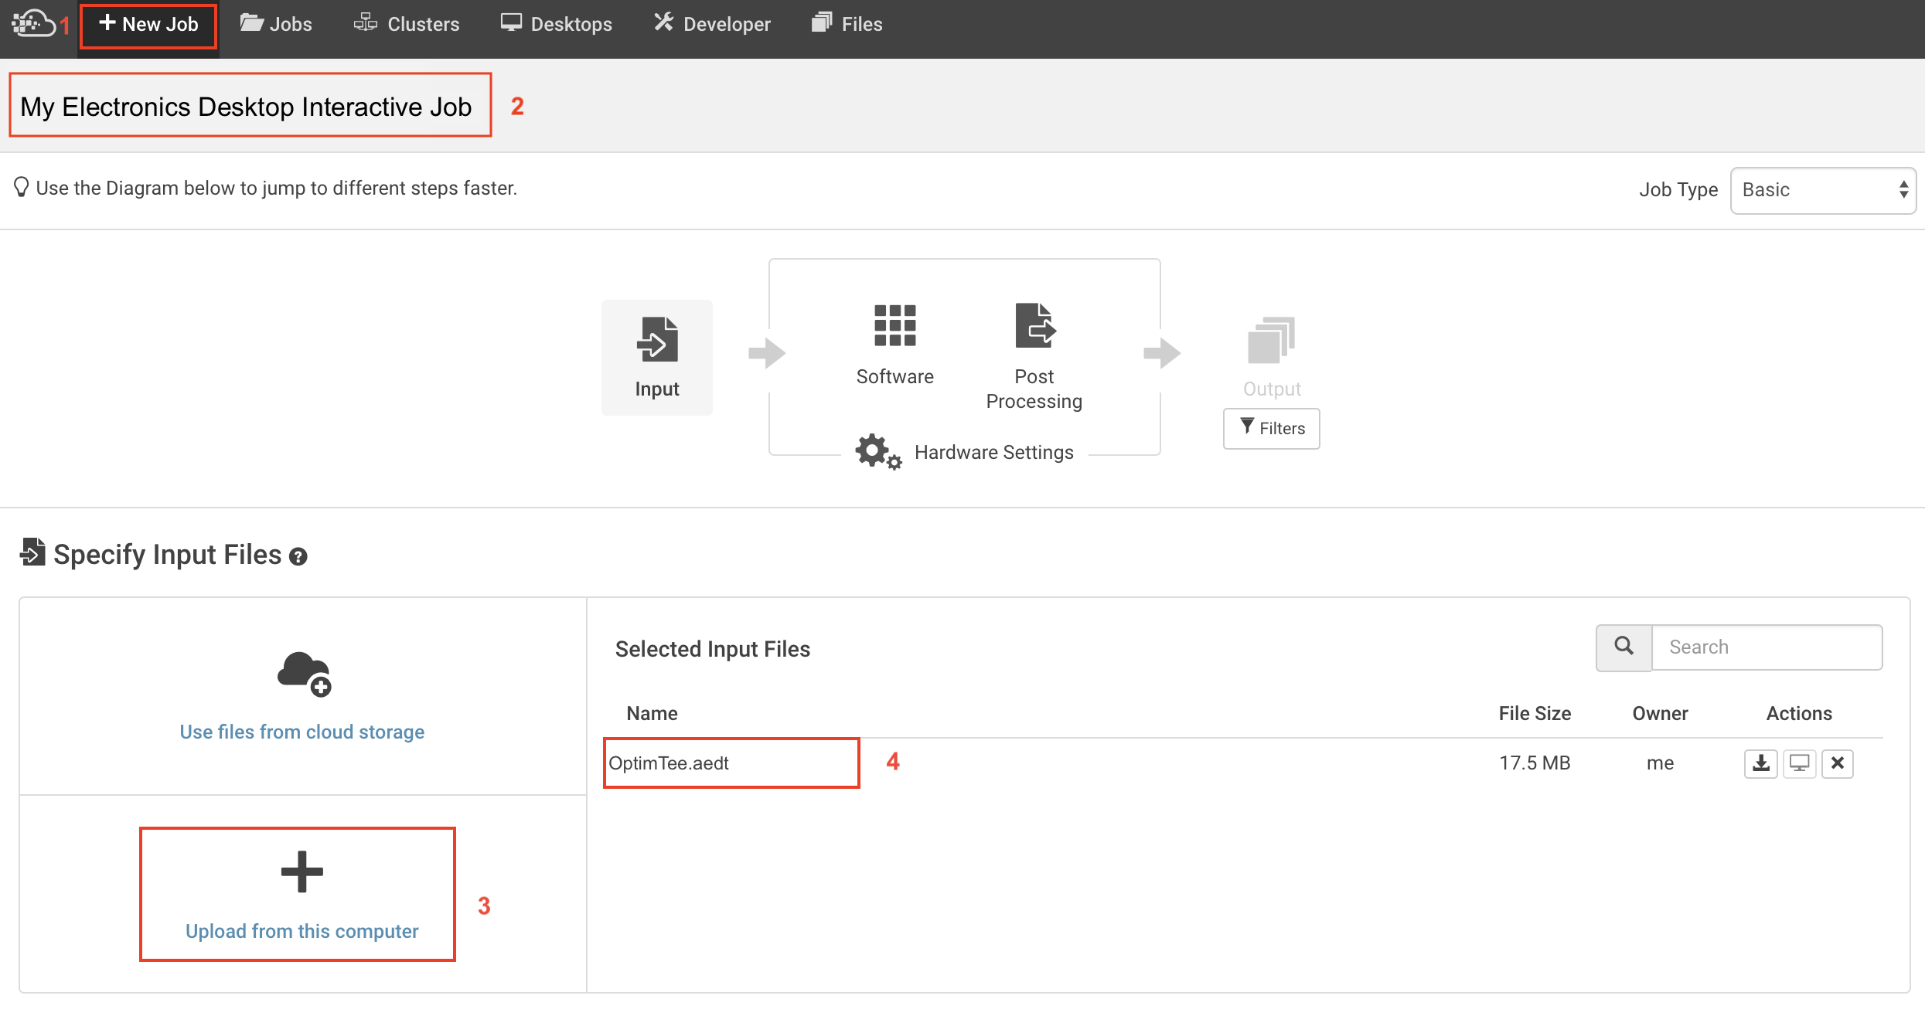Remove OptimTee.aedt with X icon
The image size is (1925, 1009).
point(1838,763)
